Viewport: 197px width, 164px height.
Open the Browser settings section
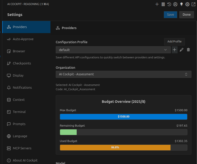[x=19, y=51]
